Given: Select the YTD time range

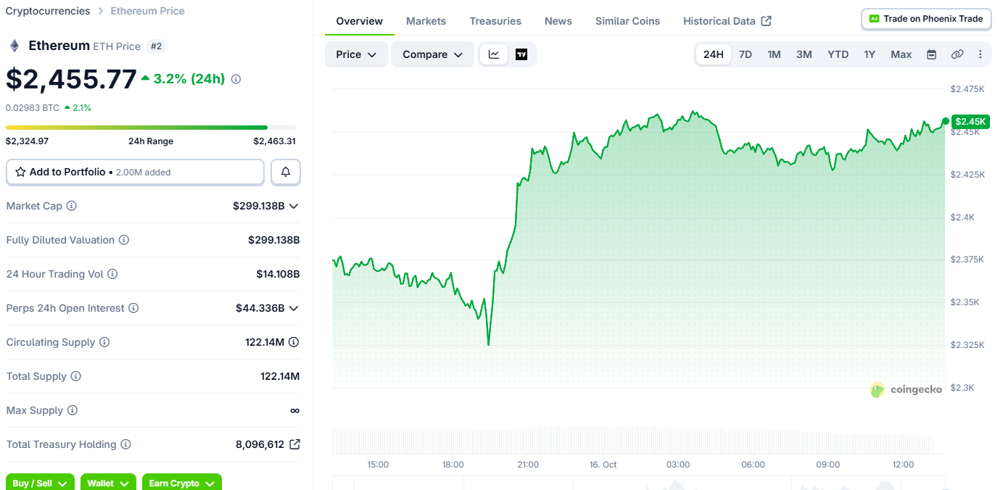Looking at the screenshot, I should tap(838, 54).
